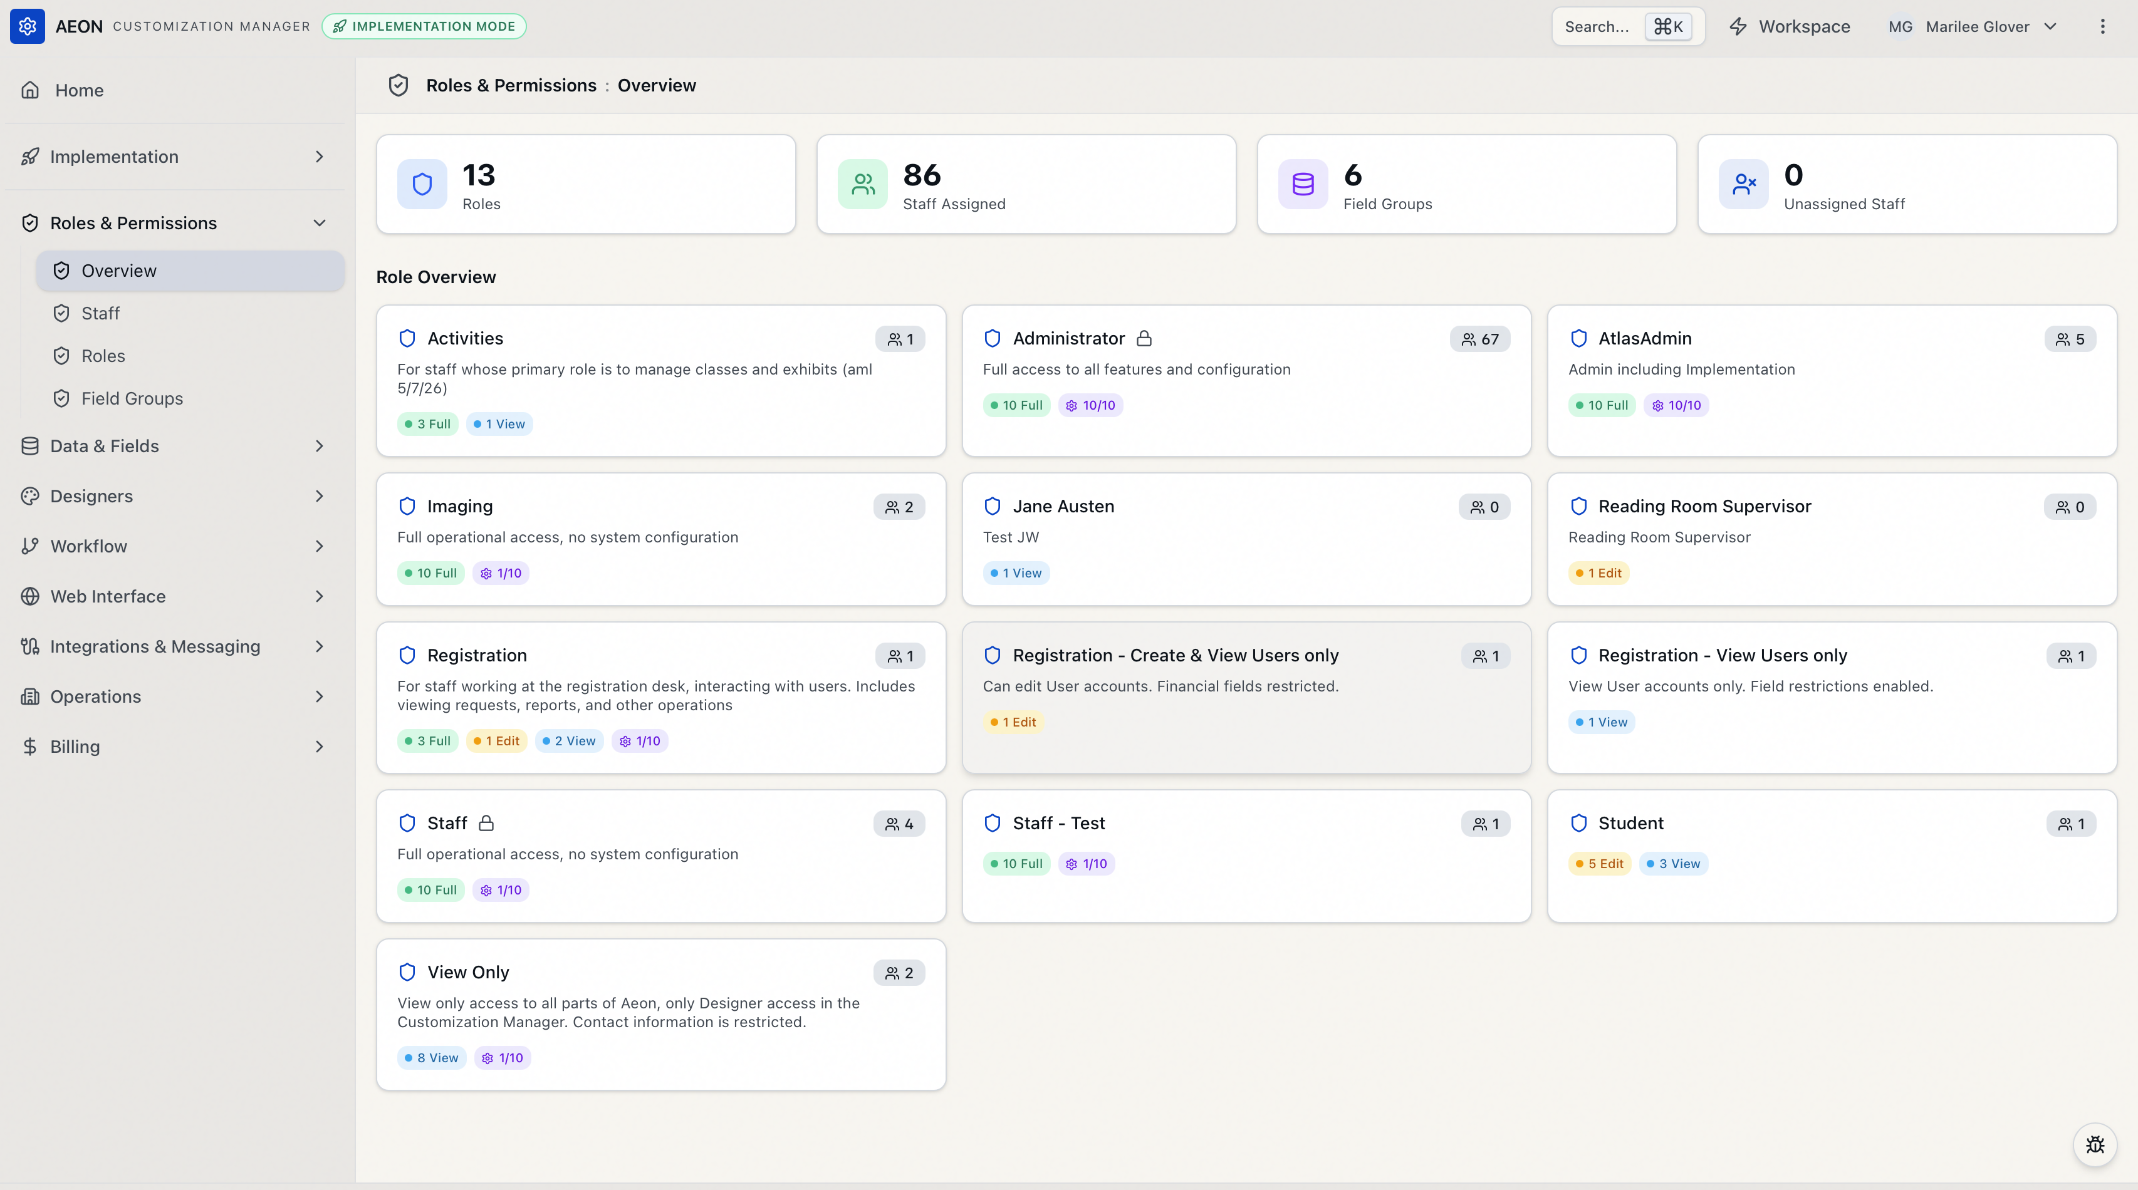Viewport: 2138px width, 1190px height.
Task: Open the Workspace lightning link
Action: click(x=1790, y=26)
